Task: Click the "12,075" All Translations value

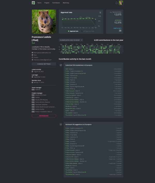Action: [x=118, y=15]
